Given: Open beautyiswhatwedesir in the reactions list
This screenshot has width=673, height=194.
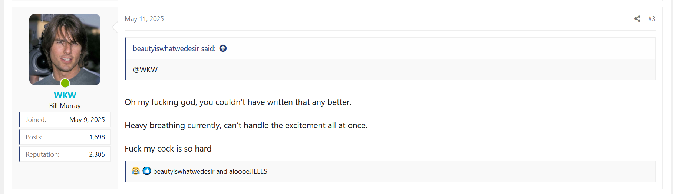Looking at the screenshot, I should pos(184,171).
